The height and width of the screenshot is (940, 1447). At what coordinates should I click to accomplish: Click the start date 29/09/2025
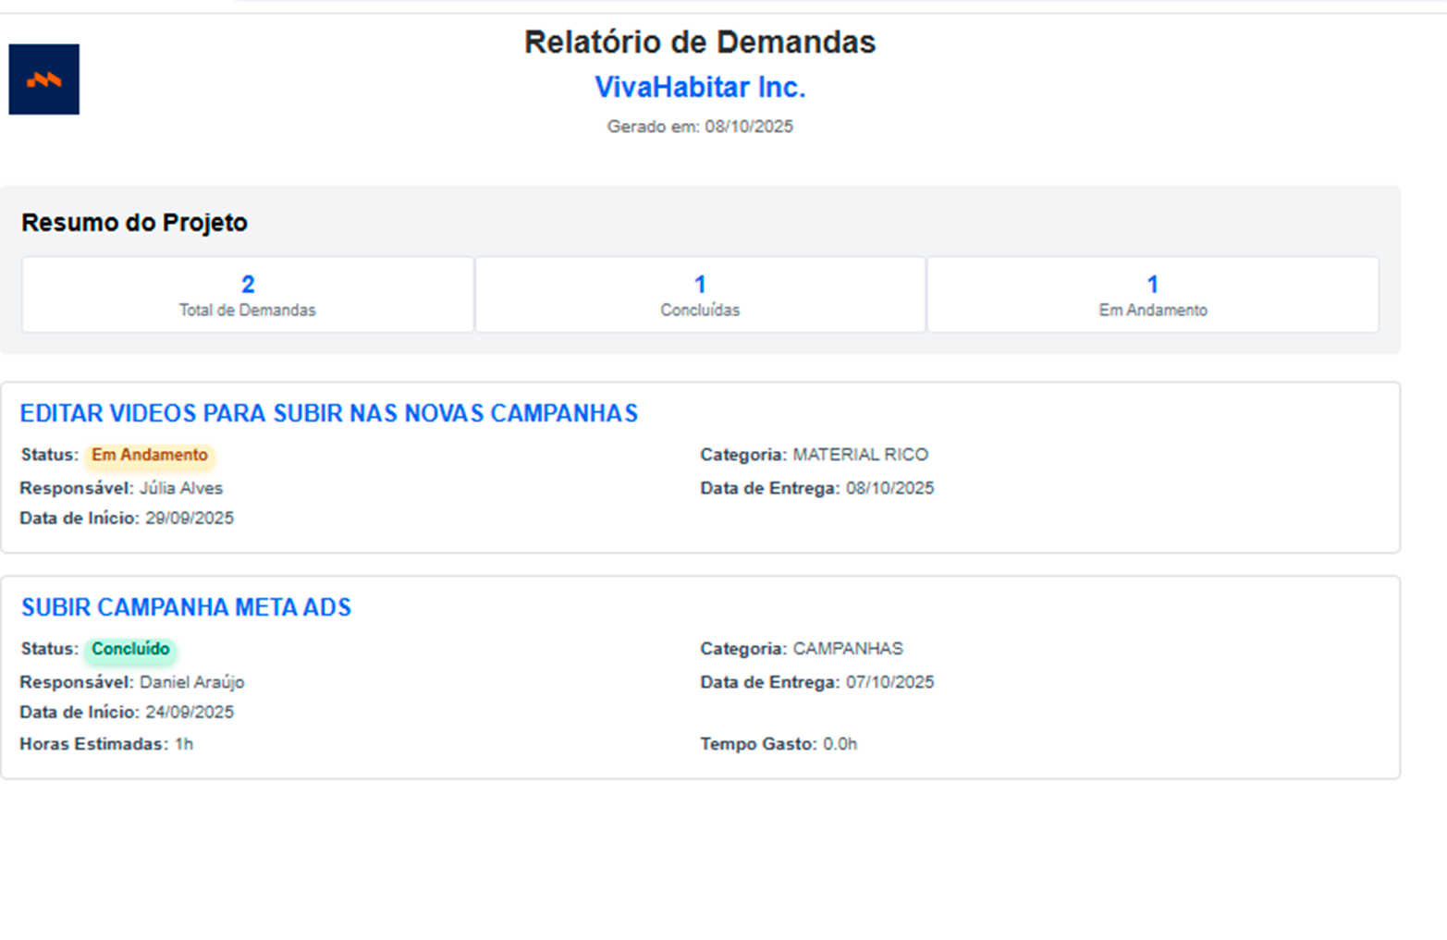pyautogui.click(x=190, y=519)
